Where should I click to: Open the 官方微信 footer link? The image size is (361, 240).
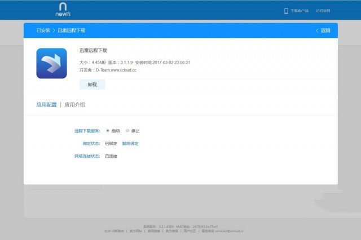tap(171, 231)
